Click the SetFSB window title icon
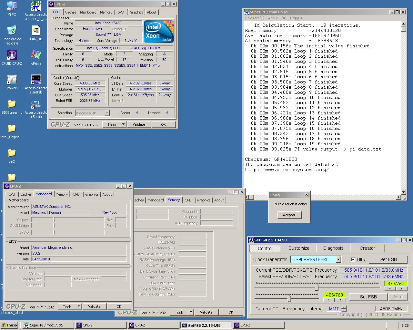This screenshot has width=413, height=330. pyautogui.click(x=251, y=240)
